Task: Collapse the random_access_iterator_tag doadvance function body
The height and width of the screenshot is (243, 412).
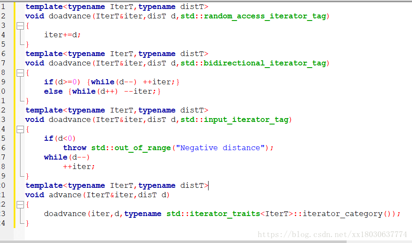Action: [x=20, y=26]
